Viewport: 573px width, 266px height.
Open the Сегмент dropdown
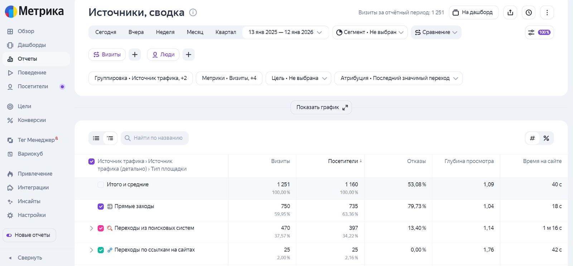370,32
